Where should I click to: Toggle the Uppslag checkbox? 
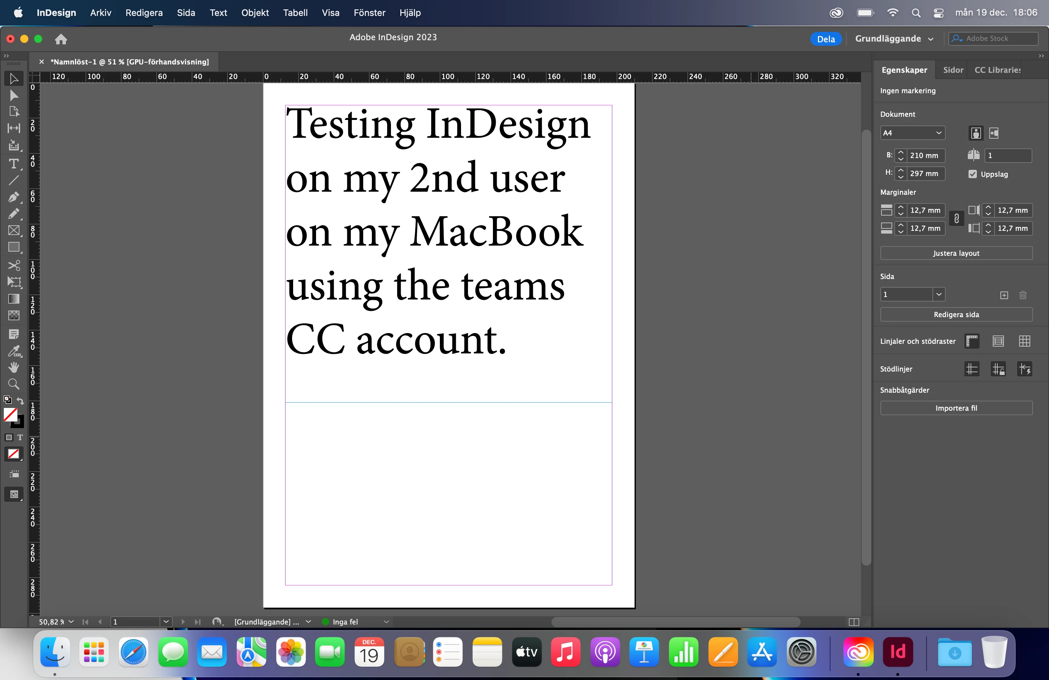click(x=973, y=174)
